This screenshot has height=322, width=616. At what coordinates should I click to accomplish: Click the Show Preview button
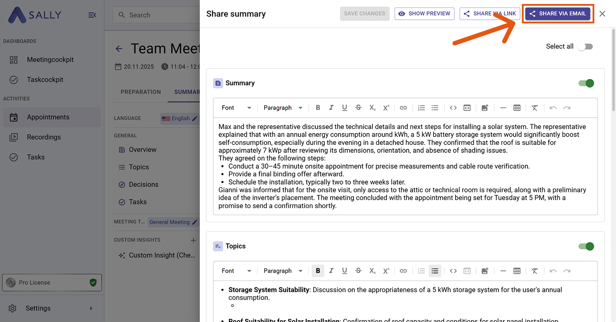tap(424, 14)
